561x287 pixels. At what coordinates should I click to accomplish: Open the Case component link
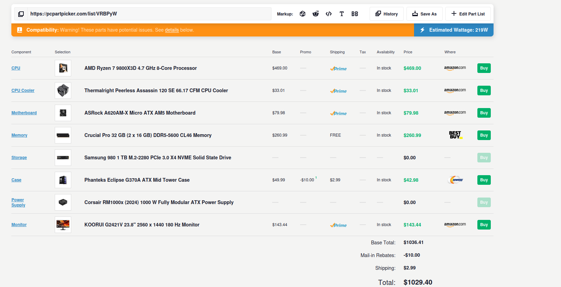click(x=17, y=180)
